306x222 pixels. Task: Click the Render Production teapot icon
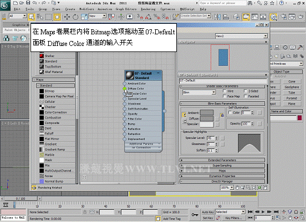tap(300, 17)
